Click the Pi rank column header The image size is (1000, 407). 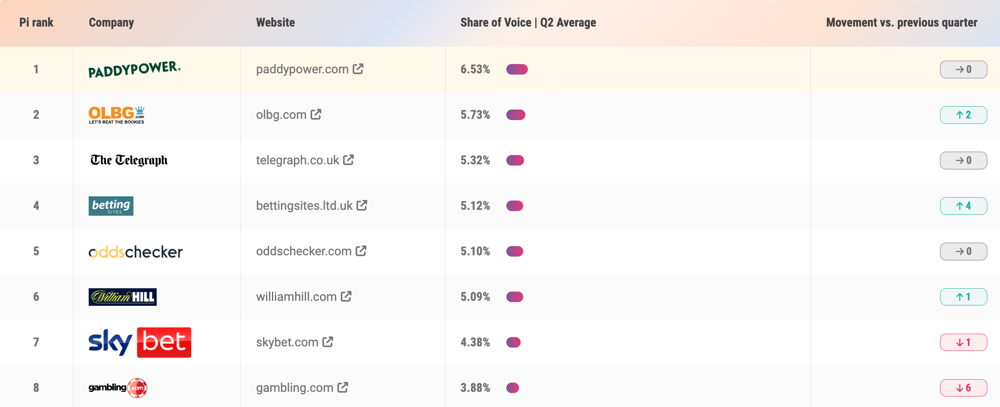[x=36, y=23]
